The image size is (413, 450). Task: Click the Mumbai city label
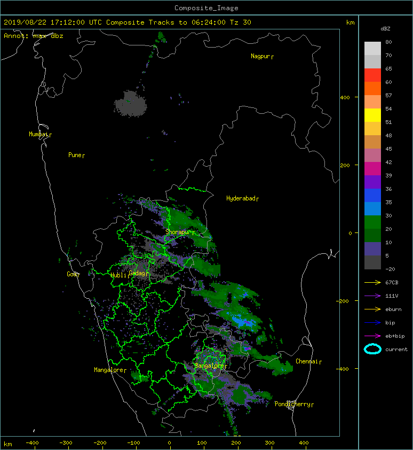point(38,134)
